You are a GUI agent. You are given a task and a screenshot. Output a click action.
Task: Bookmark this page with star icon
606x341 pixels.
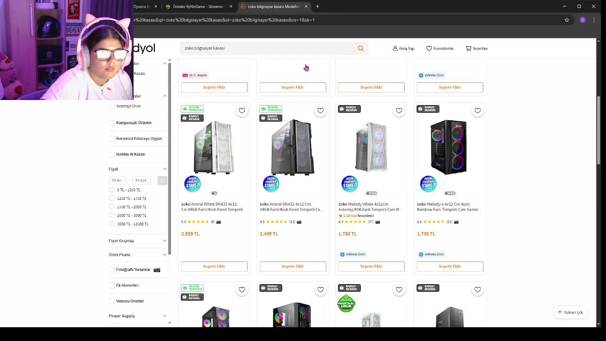tap(567, 20)
